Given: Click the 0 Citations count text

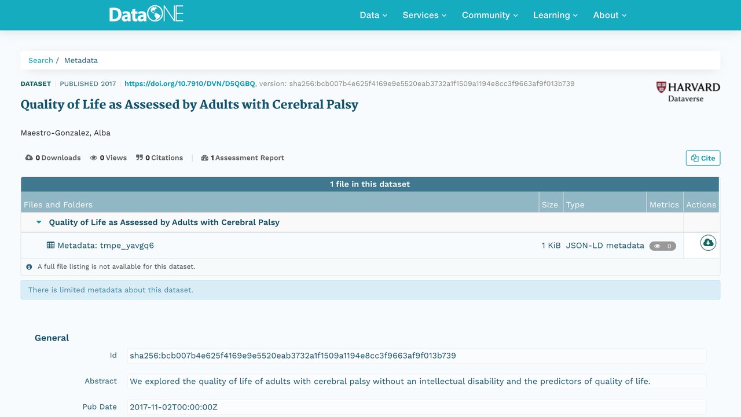Looking at the screenshot, I should point(164,158).
